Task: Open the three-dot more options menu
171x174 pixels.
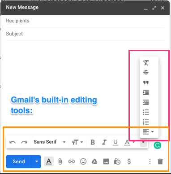Action: click(150, 161)
